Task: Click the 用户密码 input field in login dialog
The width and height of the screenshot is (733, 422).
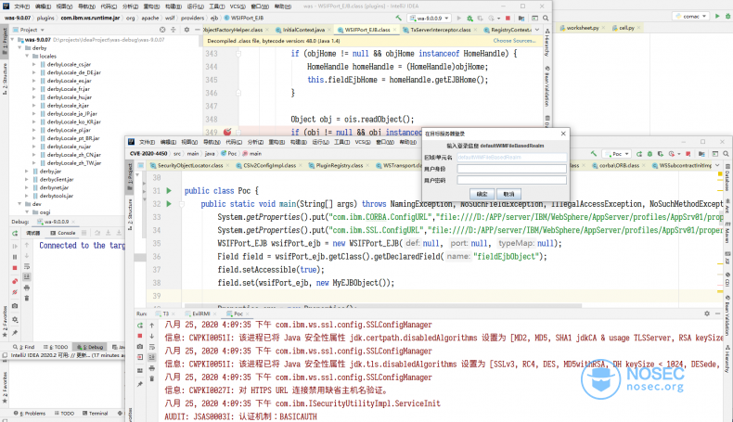Action: pyautogui.click(x=512, y=180)
